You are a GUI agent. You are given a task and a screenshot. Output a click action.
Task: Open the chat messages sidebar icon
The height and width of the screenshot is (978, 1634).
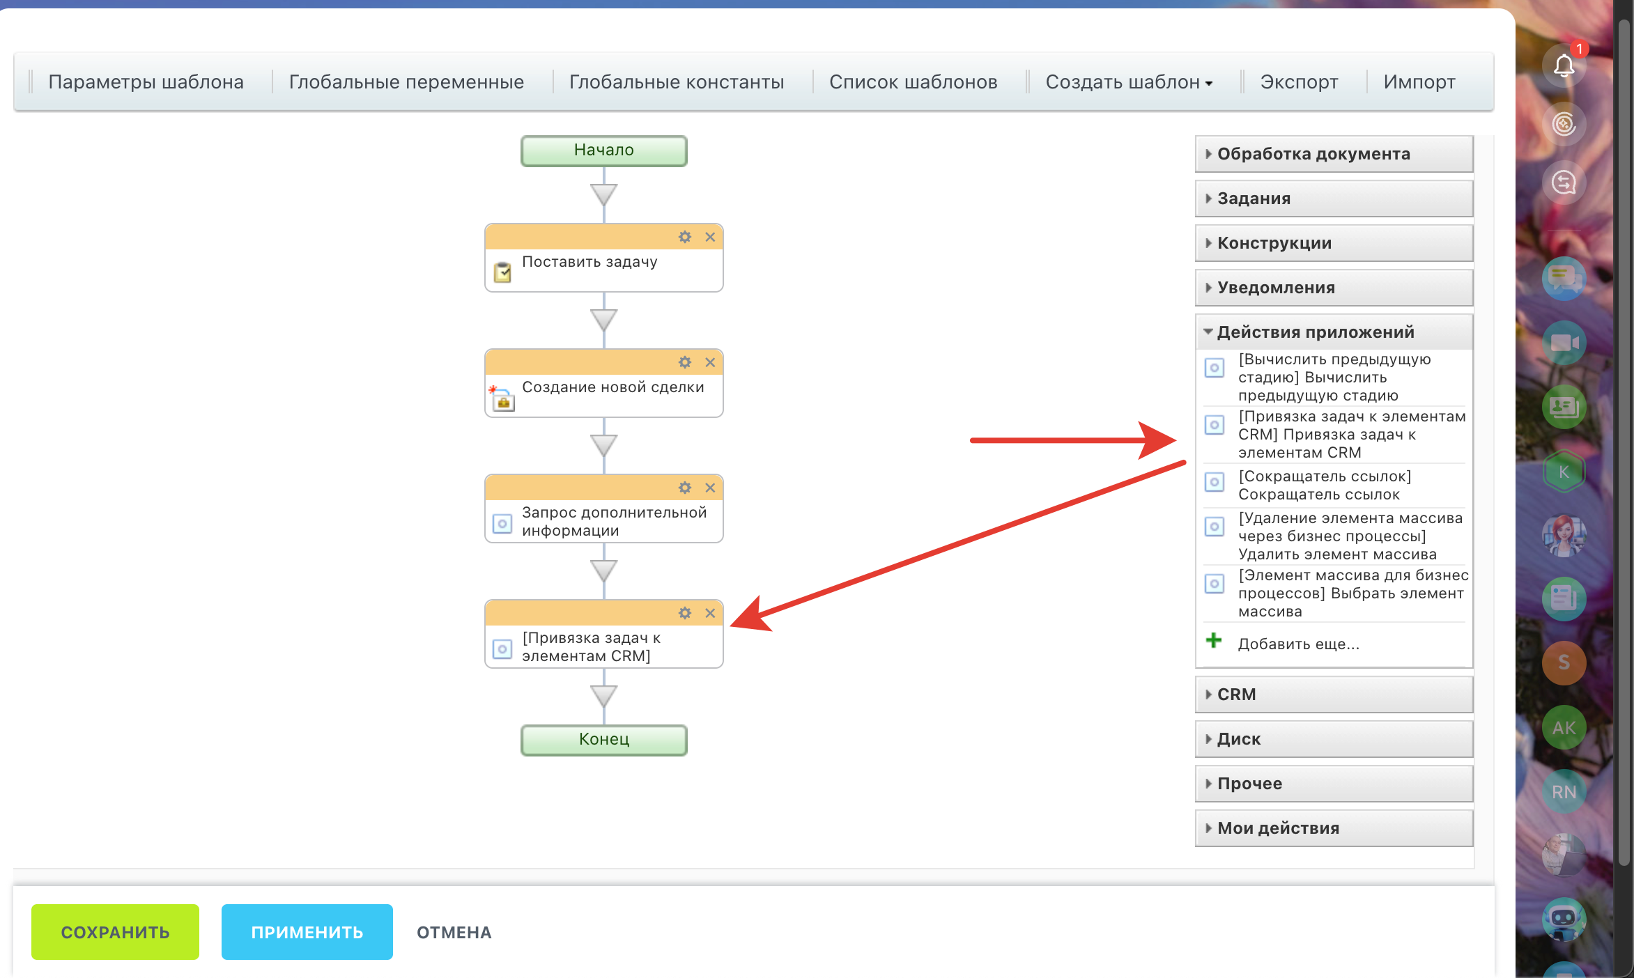point(1564,279)
